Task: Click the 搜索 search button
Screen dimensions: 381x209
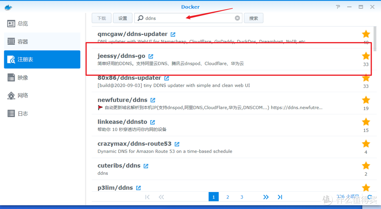Action: 253,18
